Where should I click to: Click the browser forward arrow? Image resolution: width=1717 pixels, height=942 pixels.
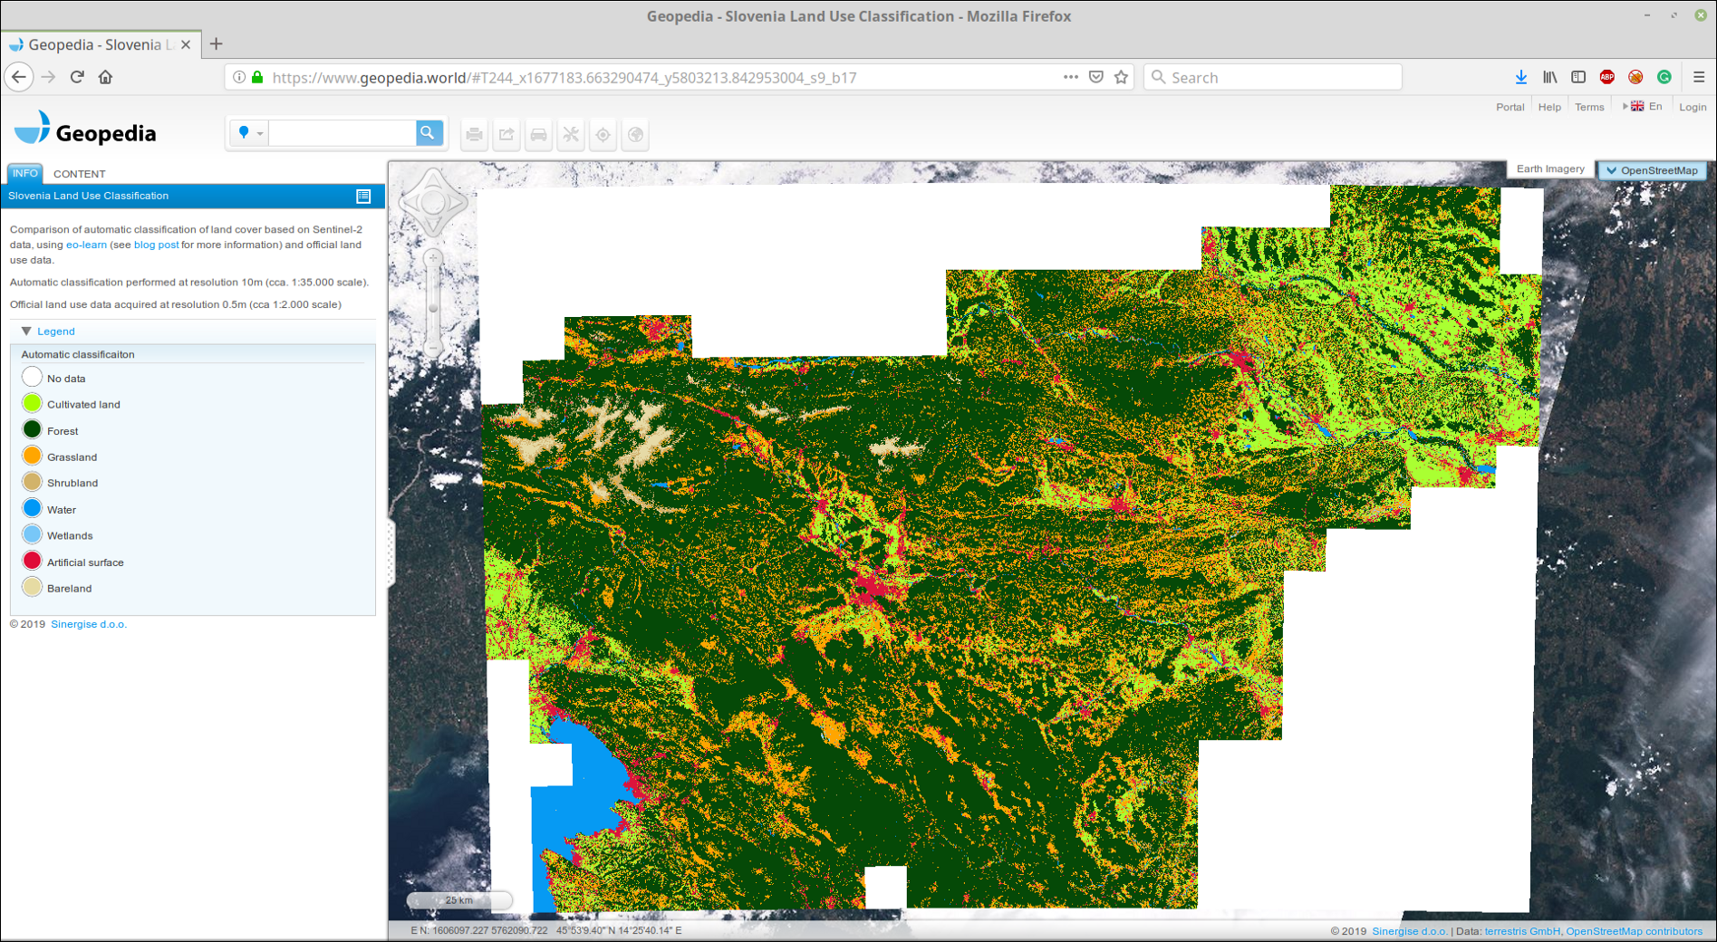49,77
